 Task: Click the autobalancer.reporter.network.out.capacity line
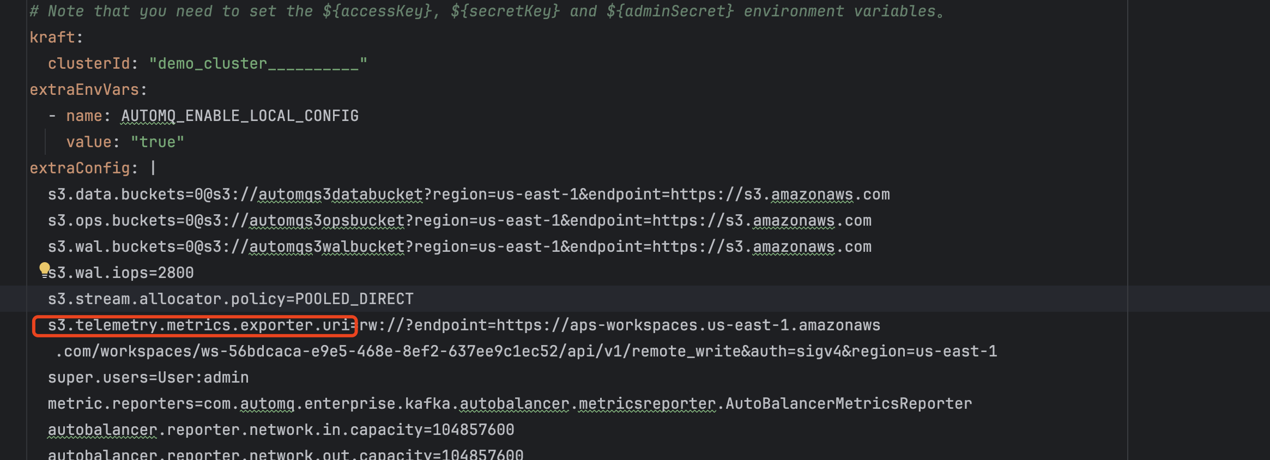[286, 454]
